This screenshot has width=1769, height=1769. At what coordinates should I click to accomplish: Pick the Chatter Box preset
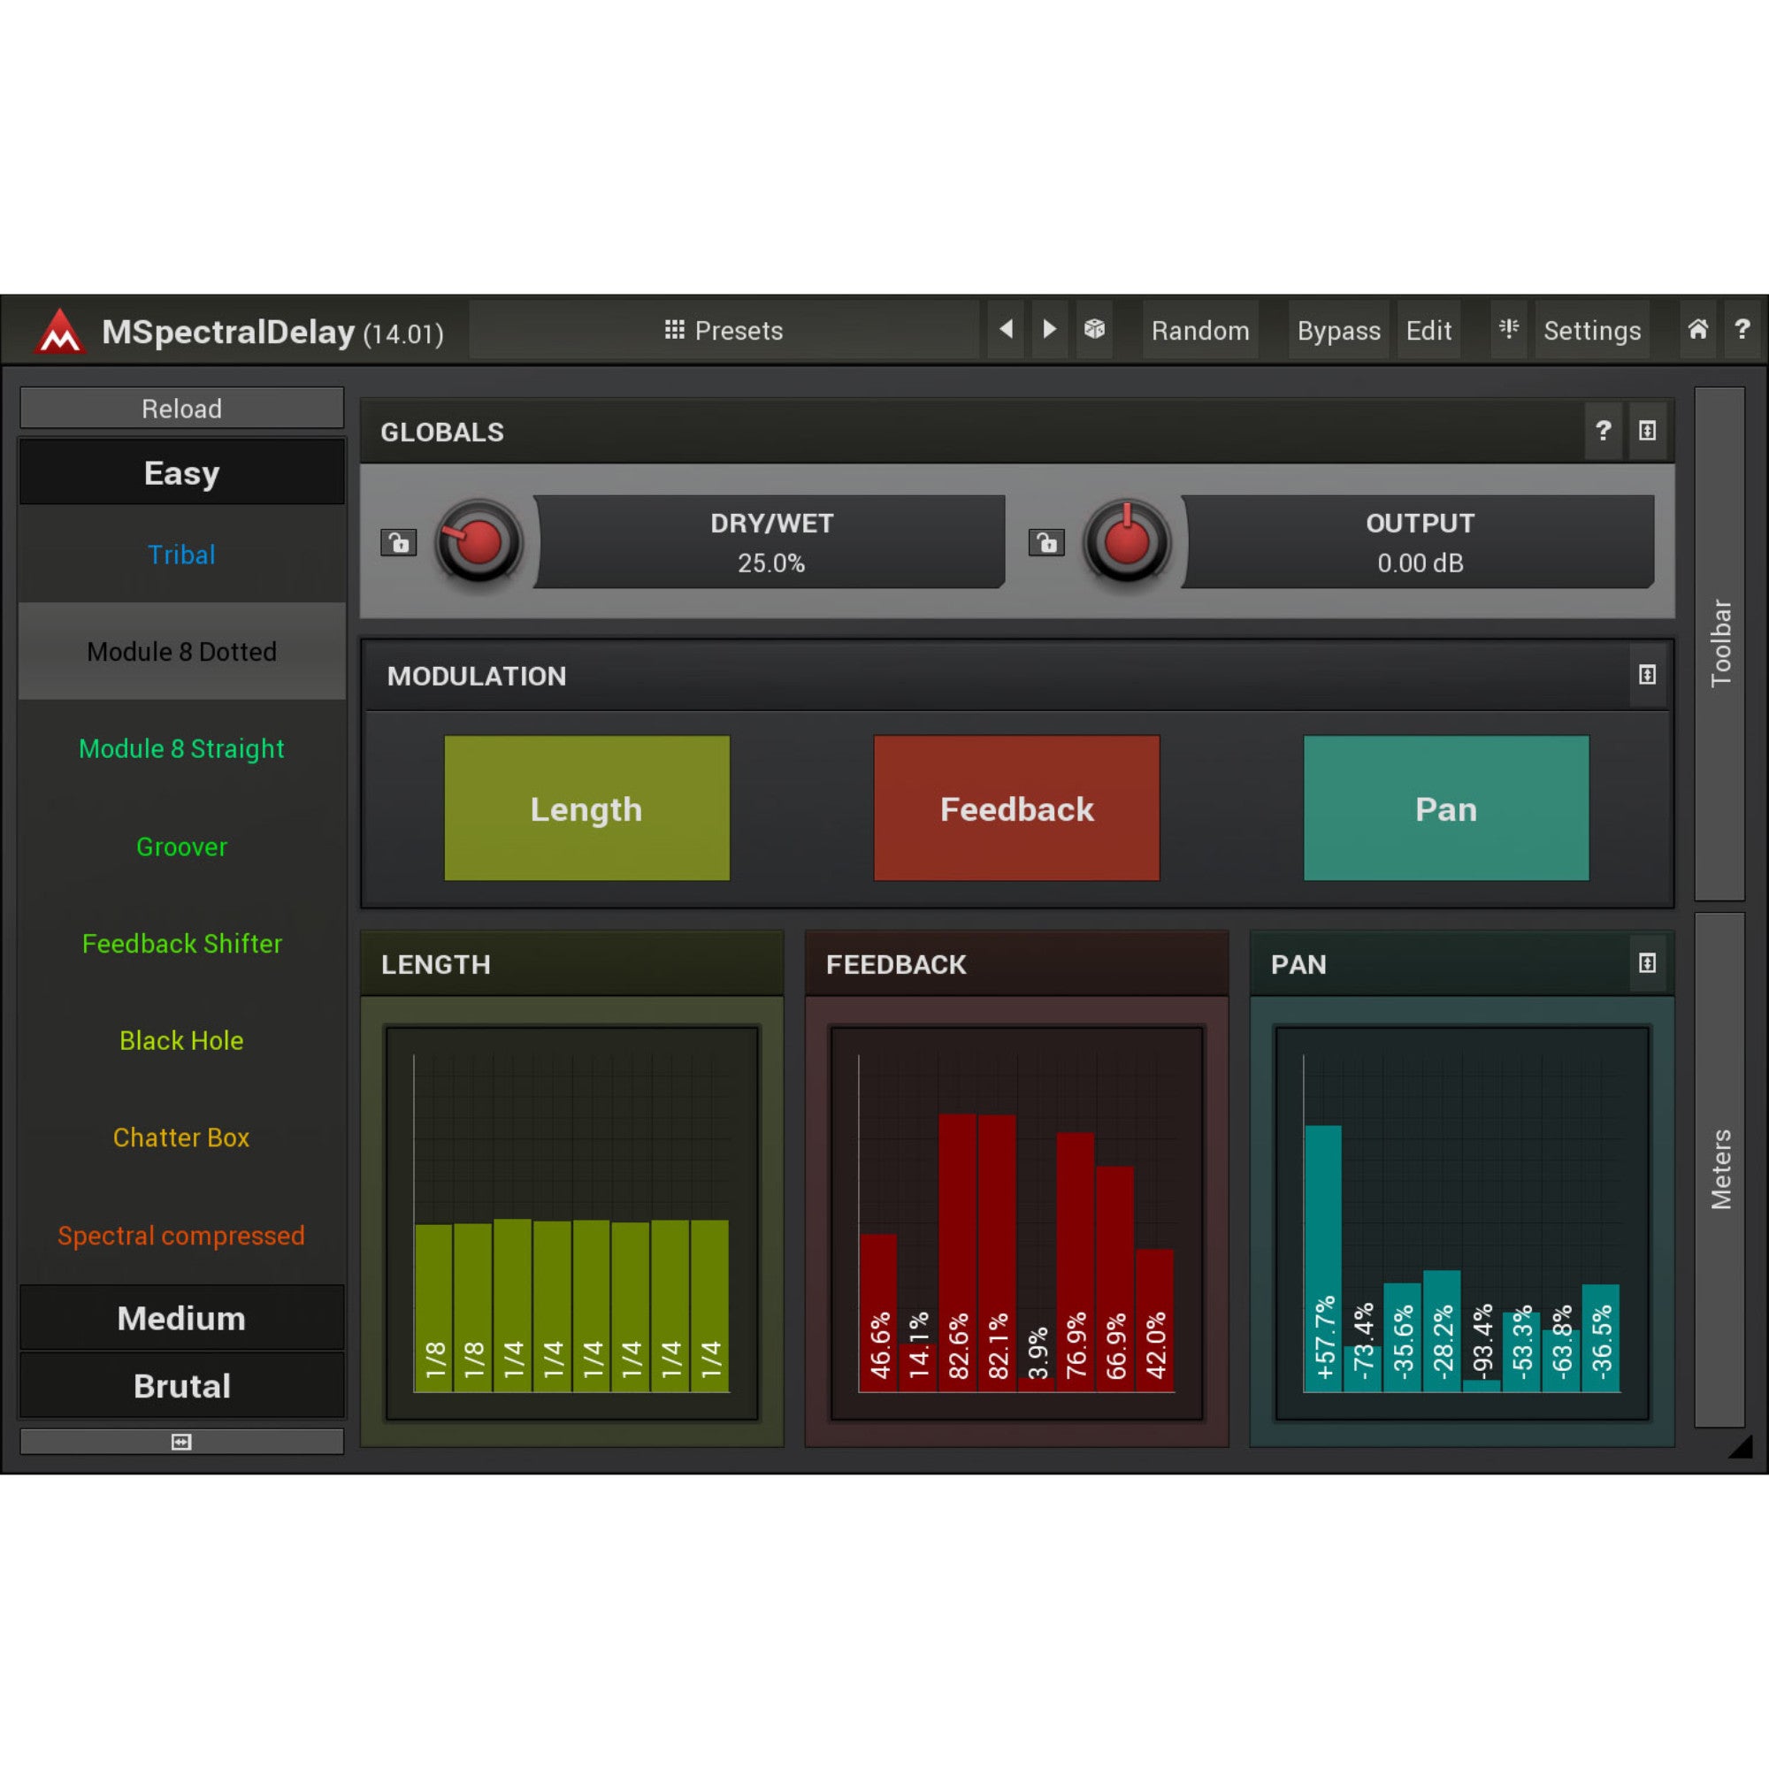(181, 1137)
